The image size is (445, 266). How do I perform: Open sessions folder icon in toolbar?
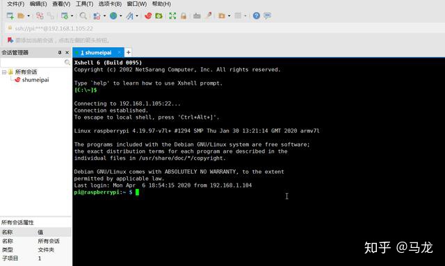[21, 16]
